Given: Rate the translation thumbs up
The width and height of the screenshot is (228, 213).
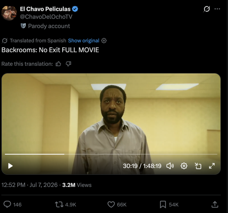Looking at the screenshot, I should [58, 64].
